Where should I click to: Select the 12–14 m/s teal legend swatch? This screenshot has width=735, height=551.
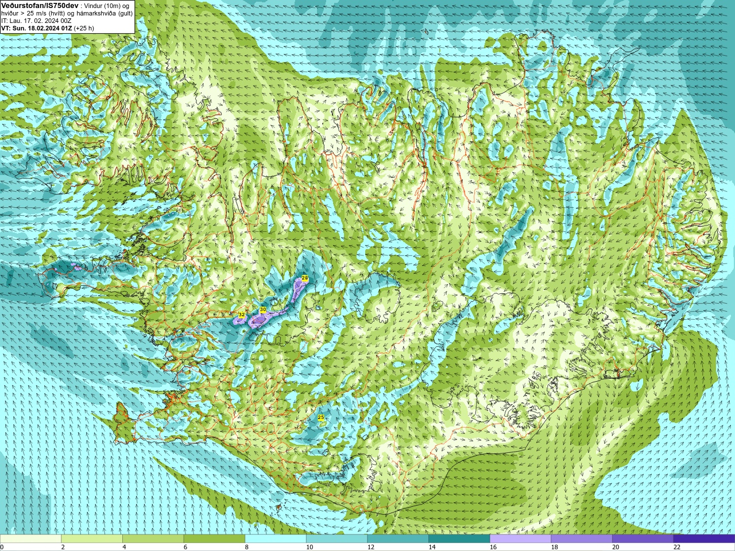(x=398, y=539)
